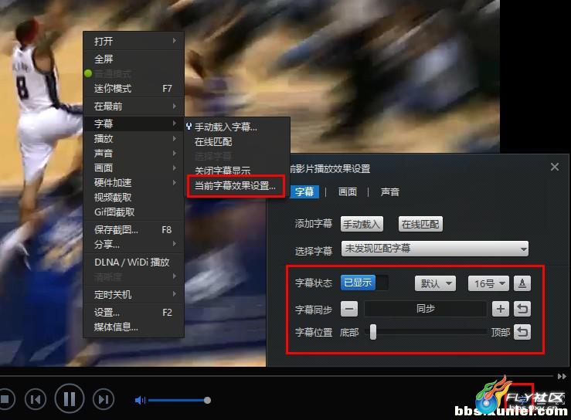This screenshot has height=420, width=571.
Task: Switch to the 画面 tab
Action: coord(348,191)
